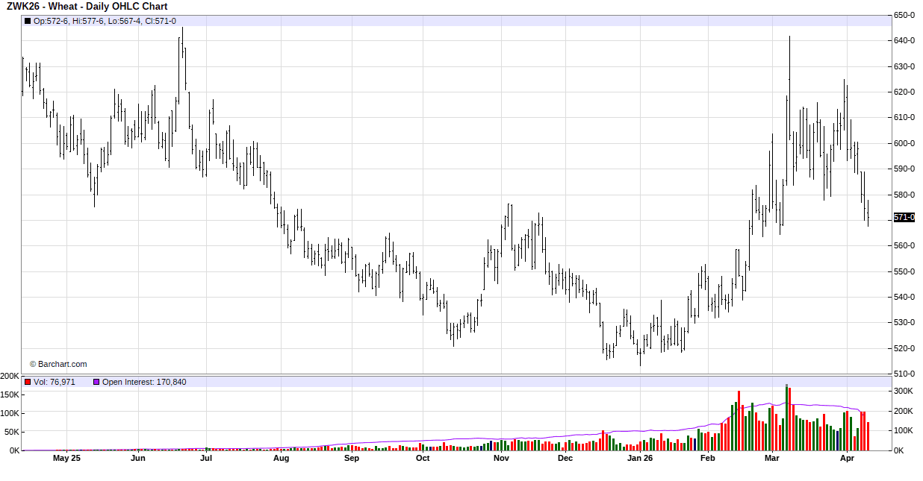Click the 650-0 price axis label
The height and width of the screenshot is (481, 923).
pos(904,15)
